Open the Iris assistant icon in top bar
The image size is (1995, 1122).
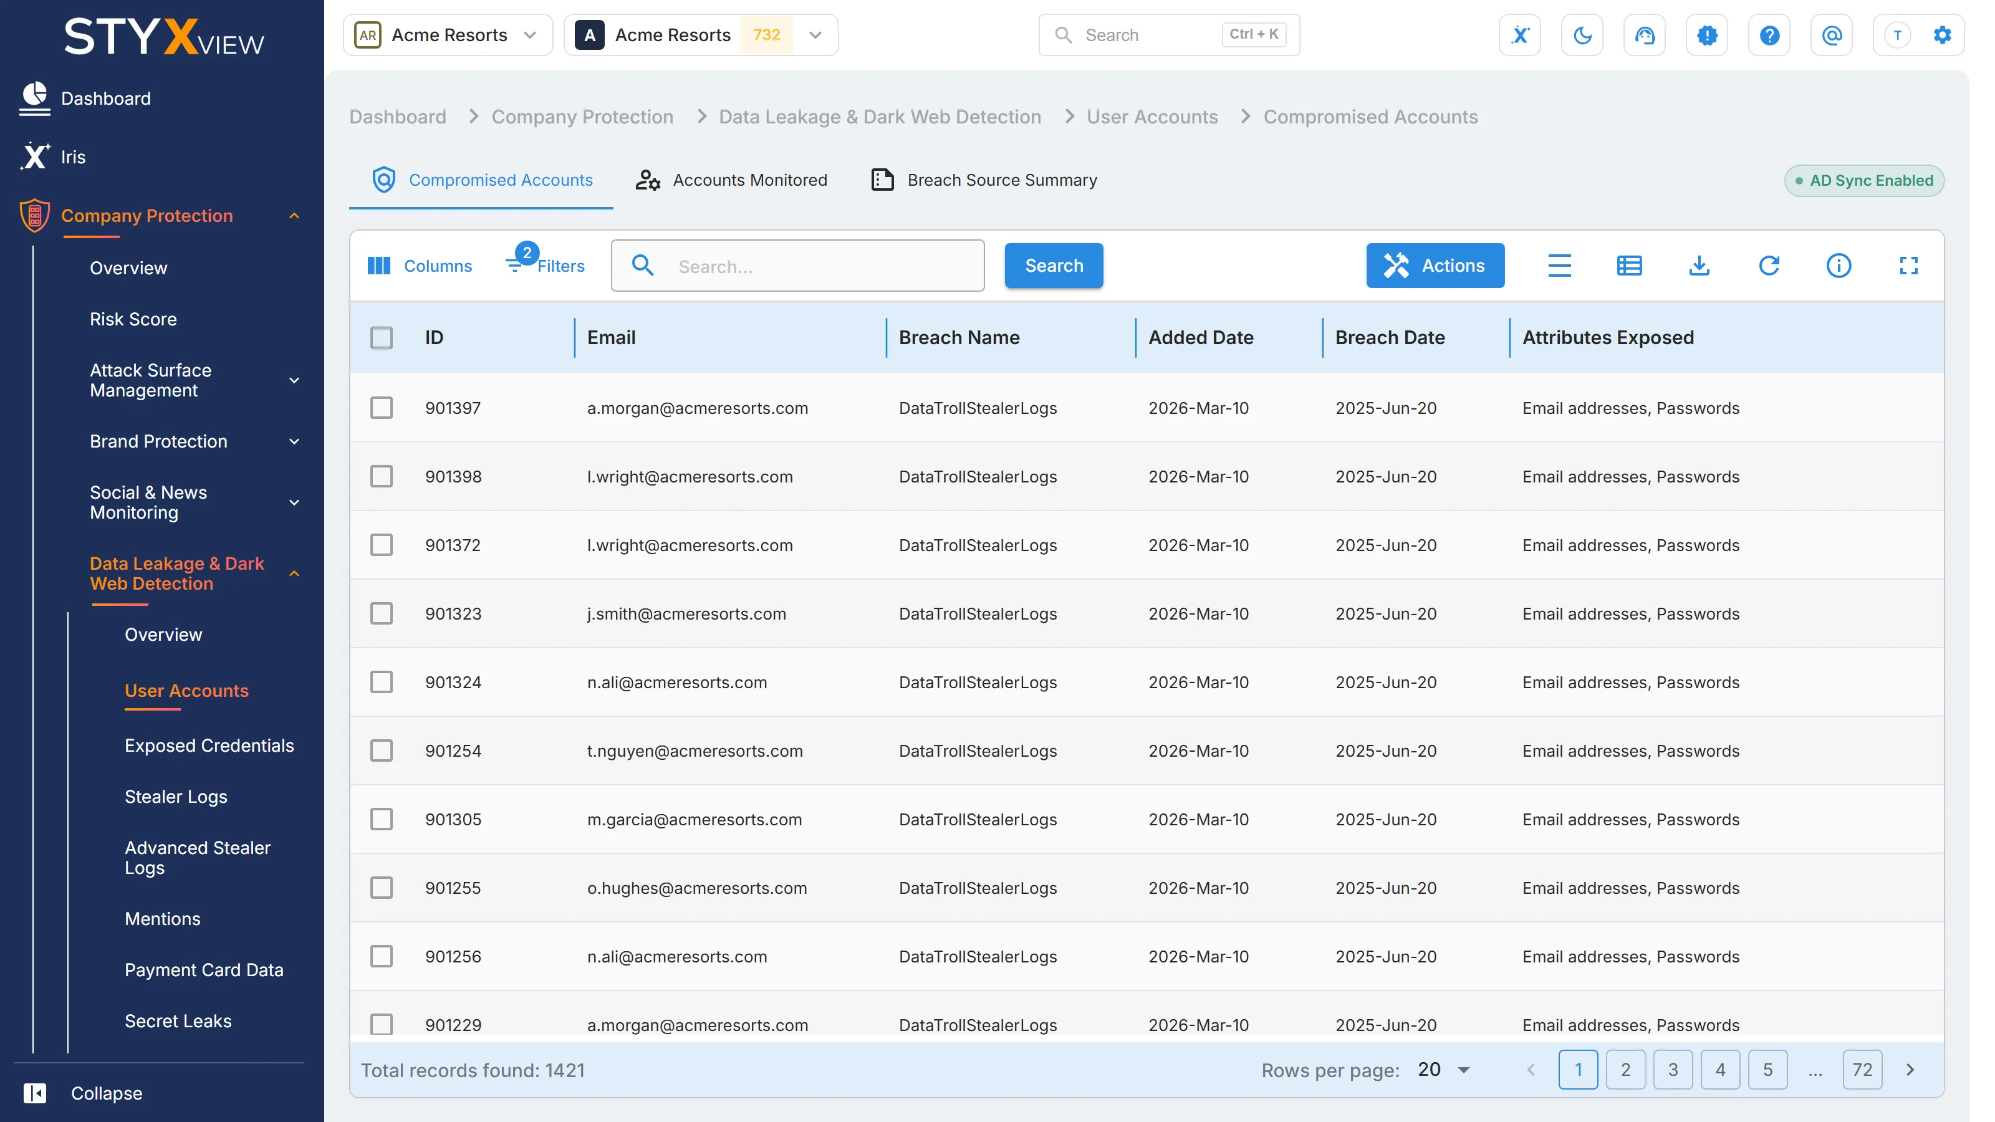pos(1519,35)
